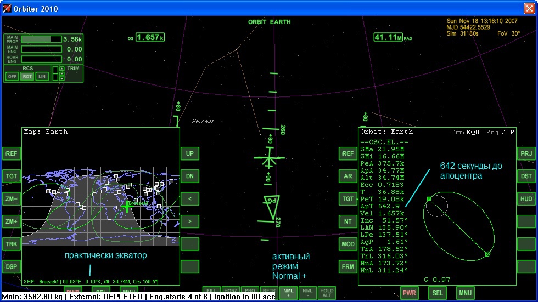Set RCS mode to OFF

(12, 76)
